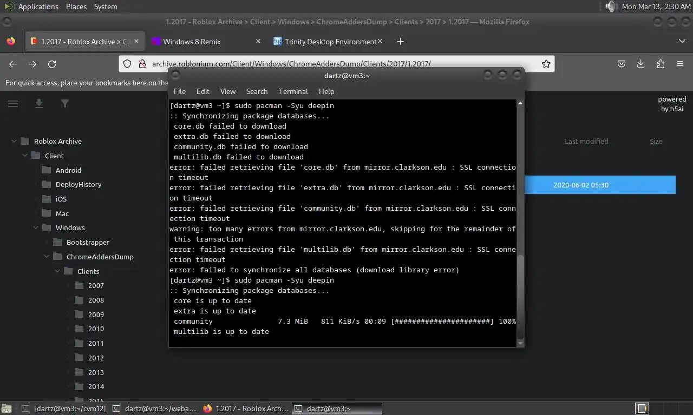Open the Save to Pocket icon

(x=622, y=64)
